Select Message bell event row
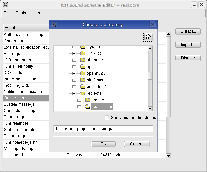This screenshot has height=172, width=207. 84,155
